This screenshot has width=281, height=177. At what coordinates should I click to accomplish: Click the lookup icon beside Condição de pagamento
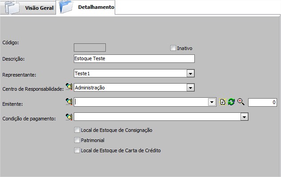(69, 117)
